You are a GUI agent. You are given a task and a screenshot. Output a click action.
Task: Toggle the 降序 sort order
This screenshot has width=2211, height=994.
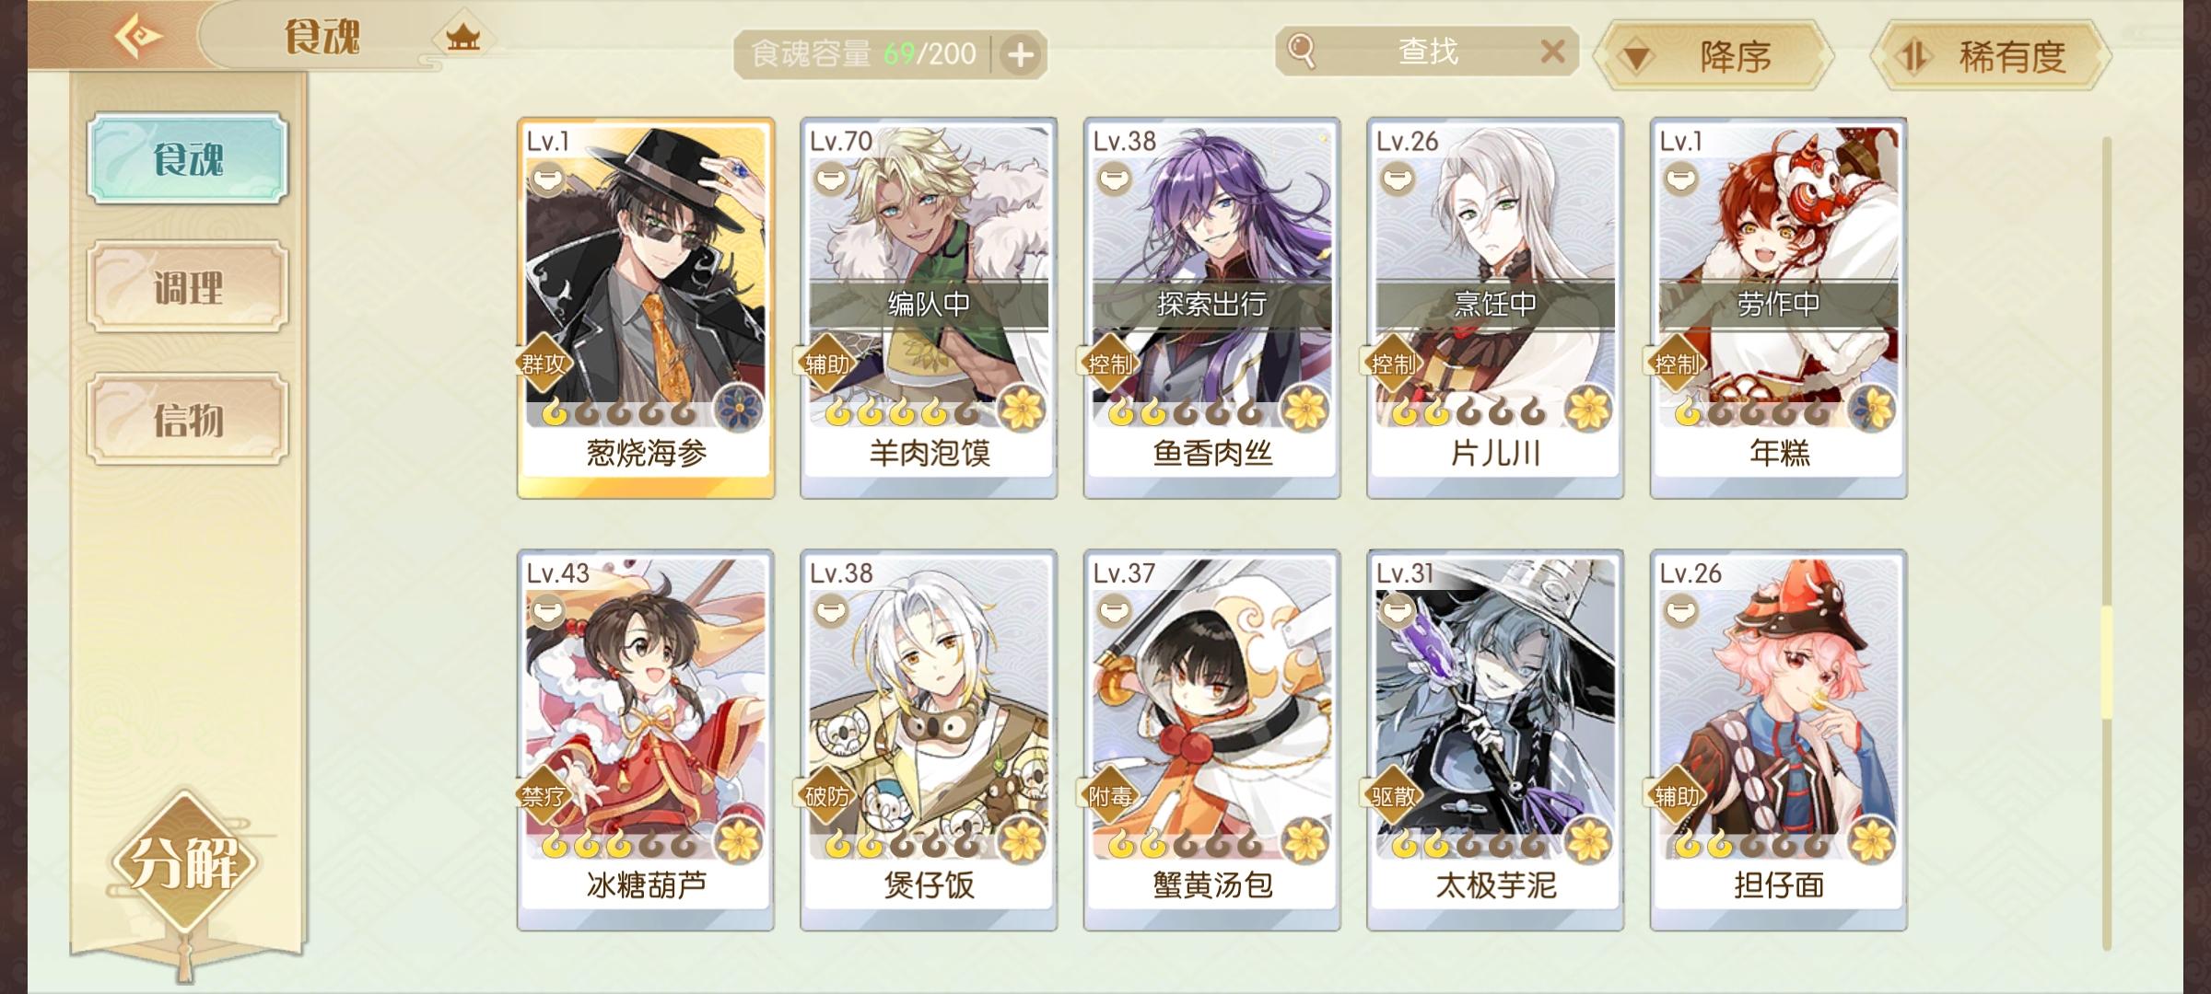pos(1714,57)
